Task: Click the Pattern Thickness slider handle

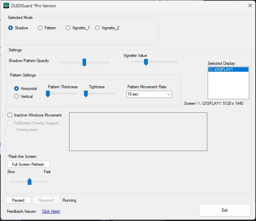Action: [48, 94]
